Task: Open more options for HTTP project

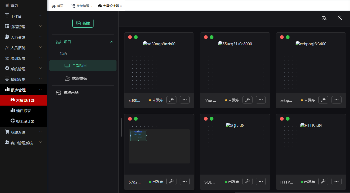Action: click(x=337, y=181)
